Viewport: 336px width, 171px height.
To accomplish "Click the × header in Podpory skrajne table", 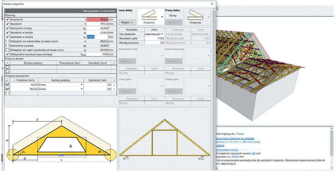I will 7,63.
